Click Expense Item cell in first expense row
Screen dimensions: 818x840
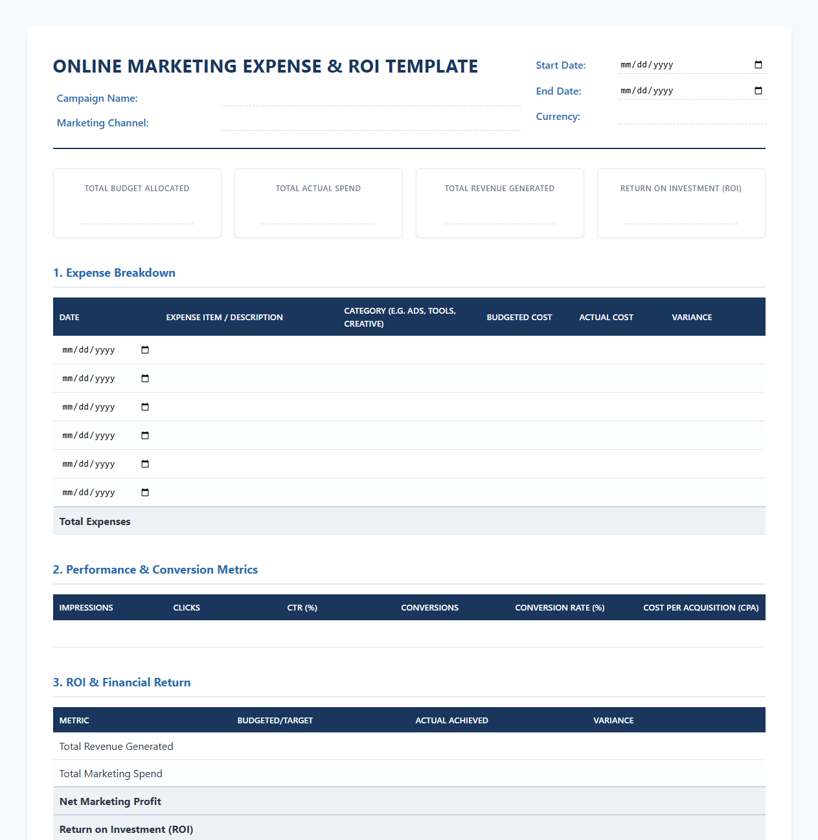tap(249, 350)
